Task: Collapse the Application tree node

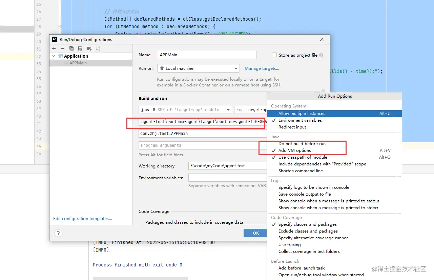Action: click(54, 56)
